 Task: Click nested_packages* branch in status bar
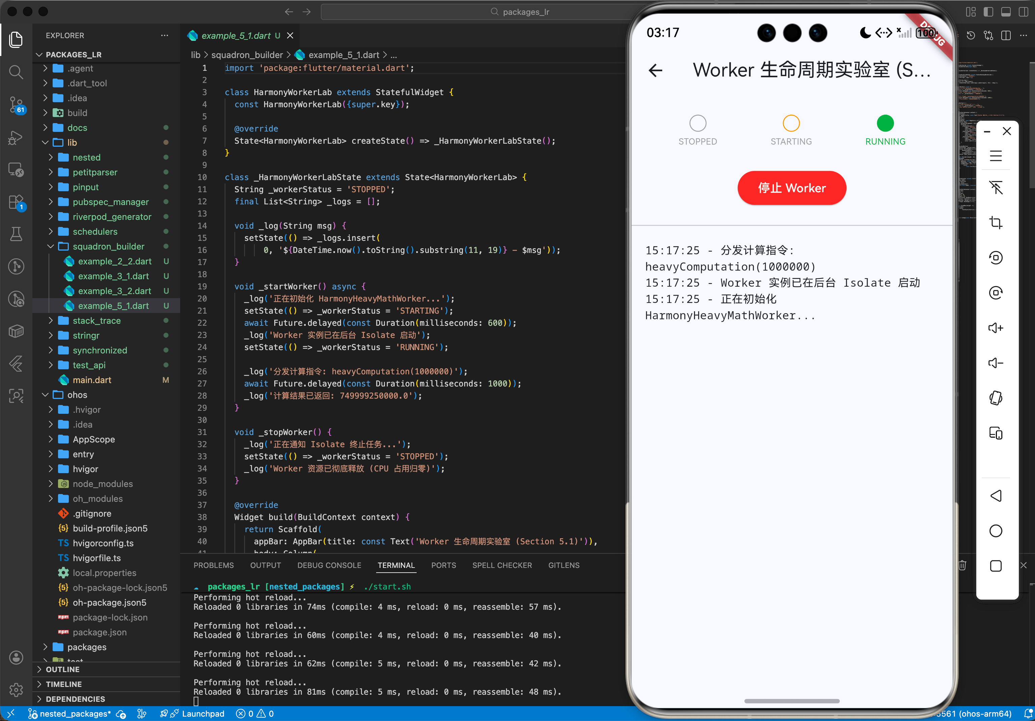69,714
